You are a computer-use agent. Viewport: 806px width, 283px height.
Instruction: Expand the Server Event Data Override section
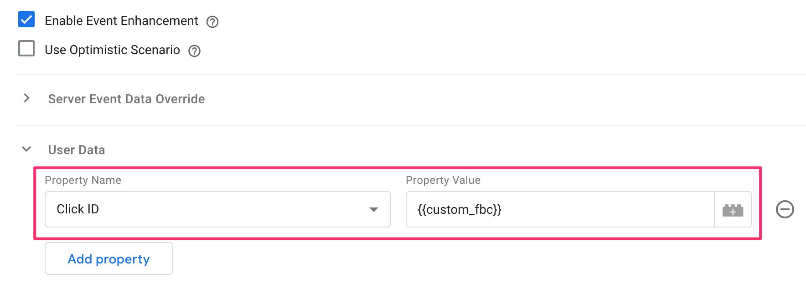26,98
